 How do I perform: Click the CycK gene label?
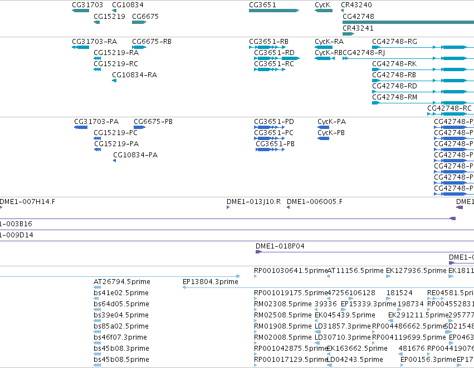tap(322, 5)
